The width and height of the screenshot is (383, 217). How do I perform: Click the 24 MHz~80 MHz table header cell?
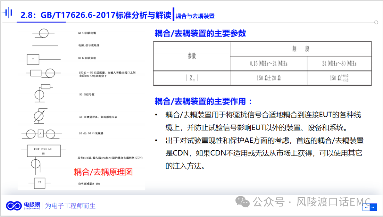[x=339, y=63]
